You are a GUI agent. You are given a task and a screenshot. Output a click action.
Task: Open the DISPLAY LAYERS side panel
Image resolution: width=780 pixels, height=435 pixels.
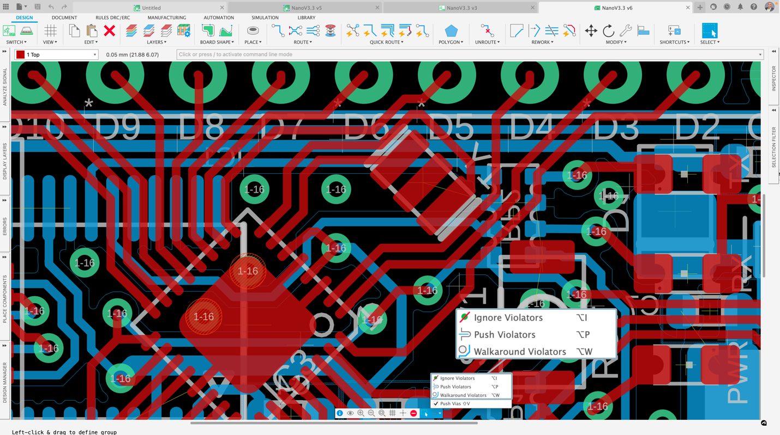coord(5,161)
